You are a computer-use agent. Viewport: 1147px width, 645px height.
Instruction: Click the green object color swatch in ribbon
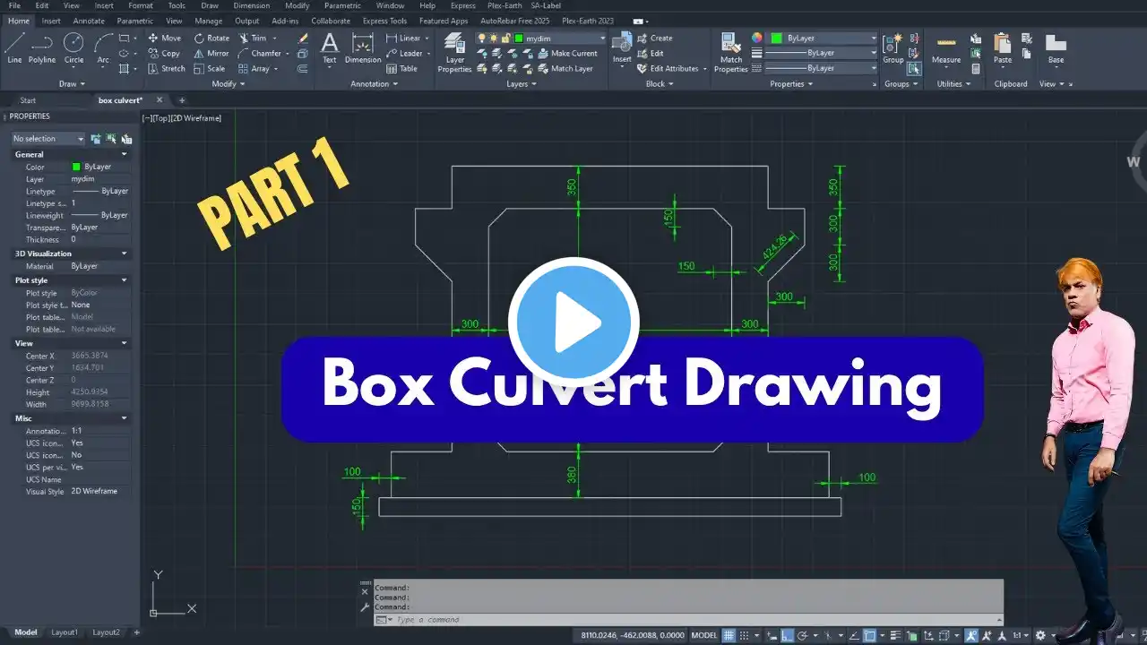point(777,39)
